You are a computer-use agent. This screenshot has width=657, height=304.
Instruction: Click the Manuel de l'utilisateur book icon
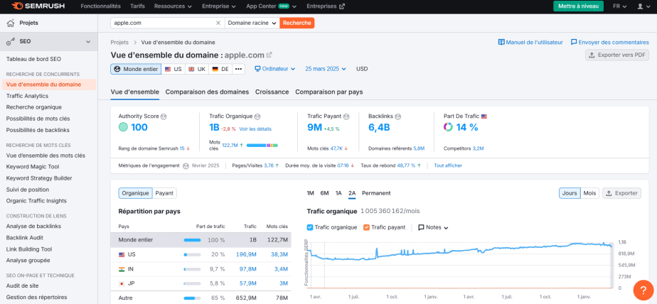click(x=501, y=43)
